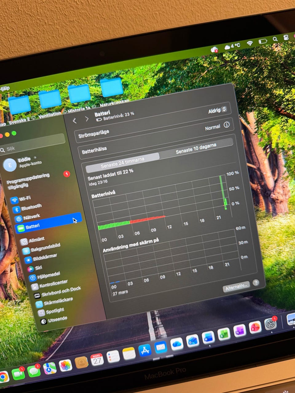Click System Settings icon in the Dock
This screenshot has height=393, width=295.
coord(270,325)
